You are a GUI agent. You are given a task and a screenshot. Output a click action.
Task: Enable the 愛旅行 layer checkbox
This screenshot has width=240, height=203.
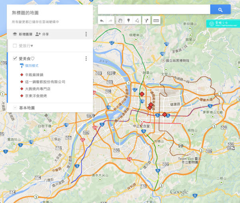pyautogui.click(x=15, y=46)
